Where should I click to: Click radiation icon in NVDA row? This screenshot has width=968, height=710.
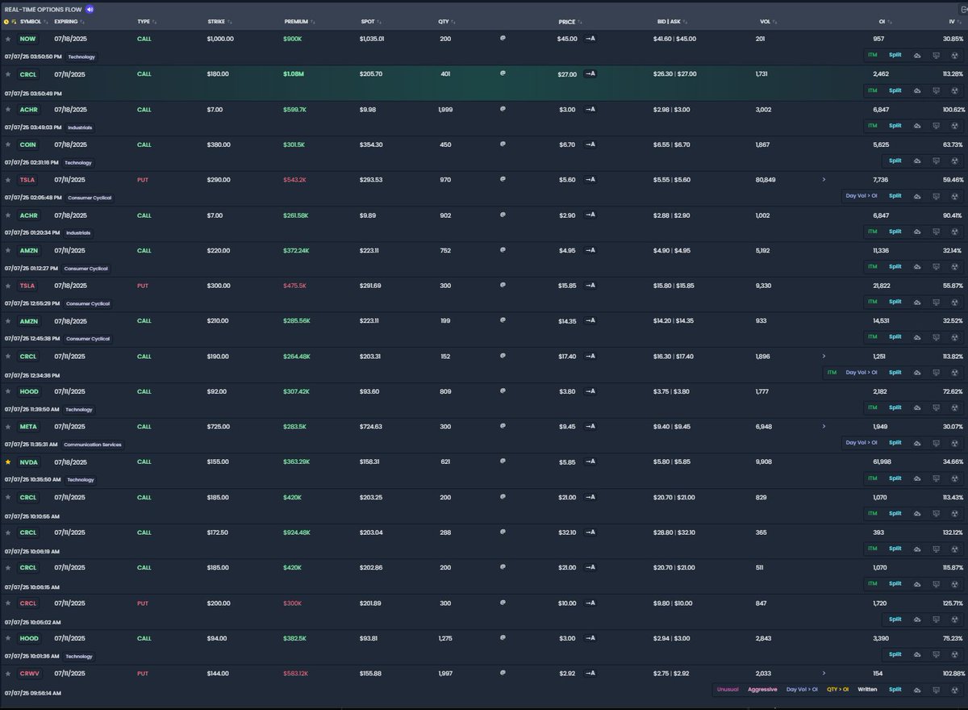point(955,478)
